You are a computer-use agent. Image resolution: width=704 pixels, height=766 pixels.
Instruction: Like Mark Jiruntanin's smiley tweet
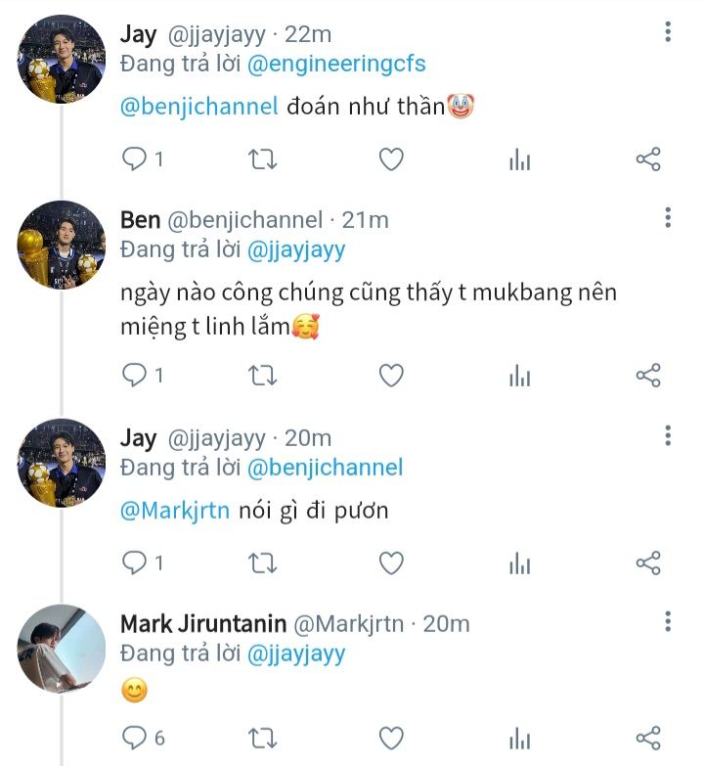click(x=391, y=738)
